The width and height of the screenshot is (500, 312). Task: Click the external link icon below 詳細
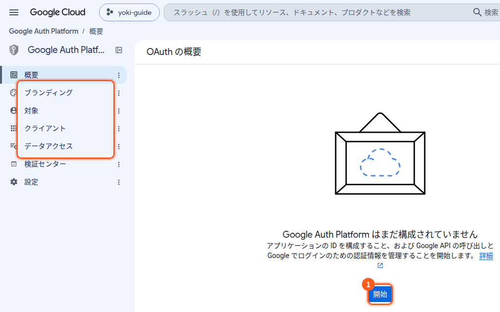click(380, 265)
